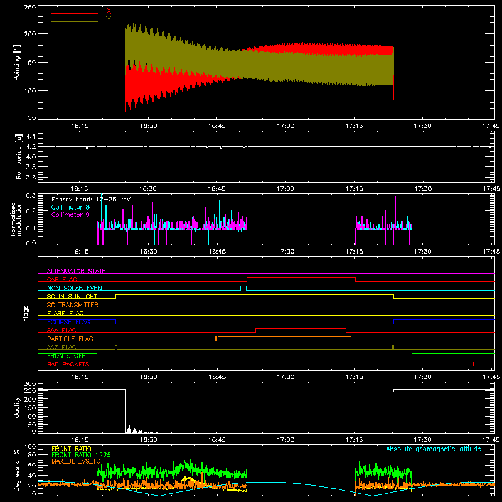Click the '4.4' tick on Roll period axis
The height and width of the screenshot is (502, 502).
[31, 136]
